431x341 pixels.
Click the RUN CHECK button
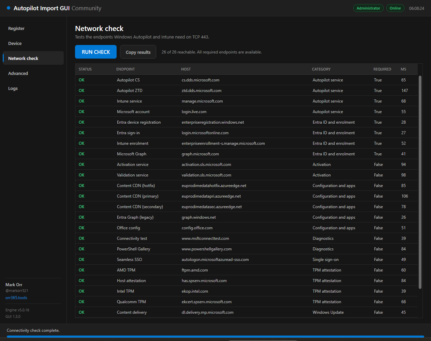tap(96, 52)
